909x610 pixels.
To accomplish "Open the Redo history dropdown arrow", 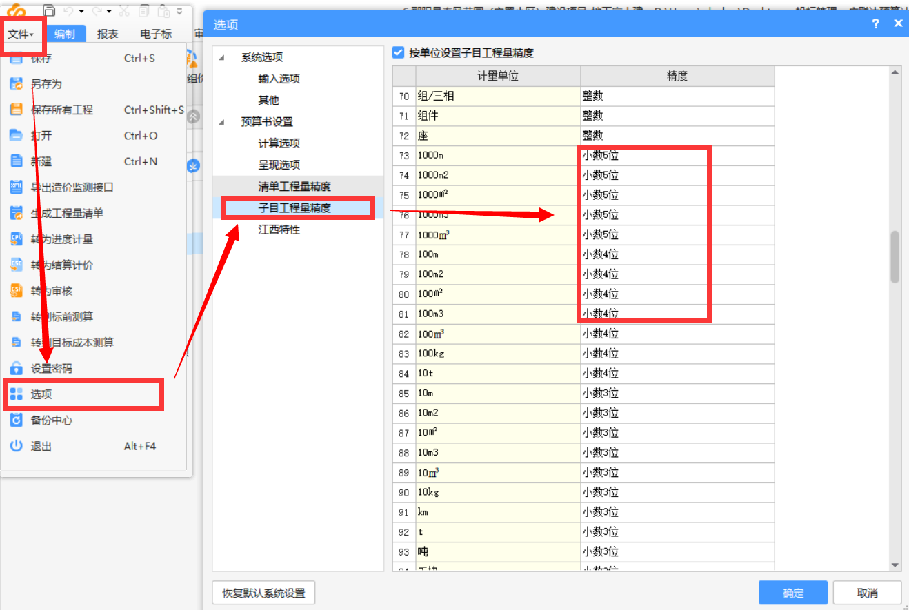I will [110, 12].
